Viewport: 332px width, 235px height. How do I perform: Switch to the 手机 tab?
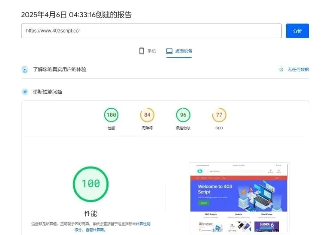[x=148, y=51]
